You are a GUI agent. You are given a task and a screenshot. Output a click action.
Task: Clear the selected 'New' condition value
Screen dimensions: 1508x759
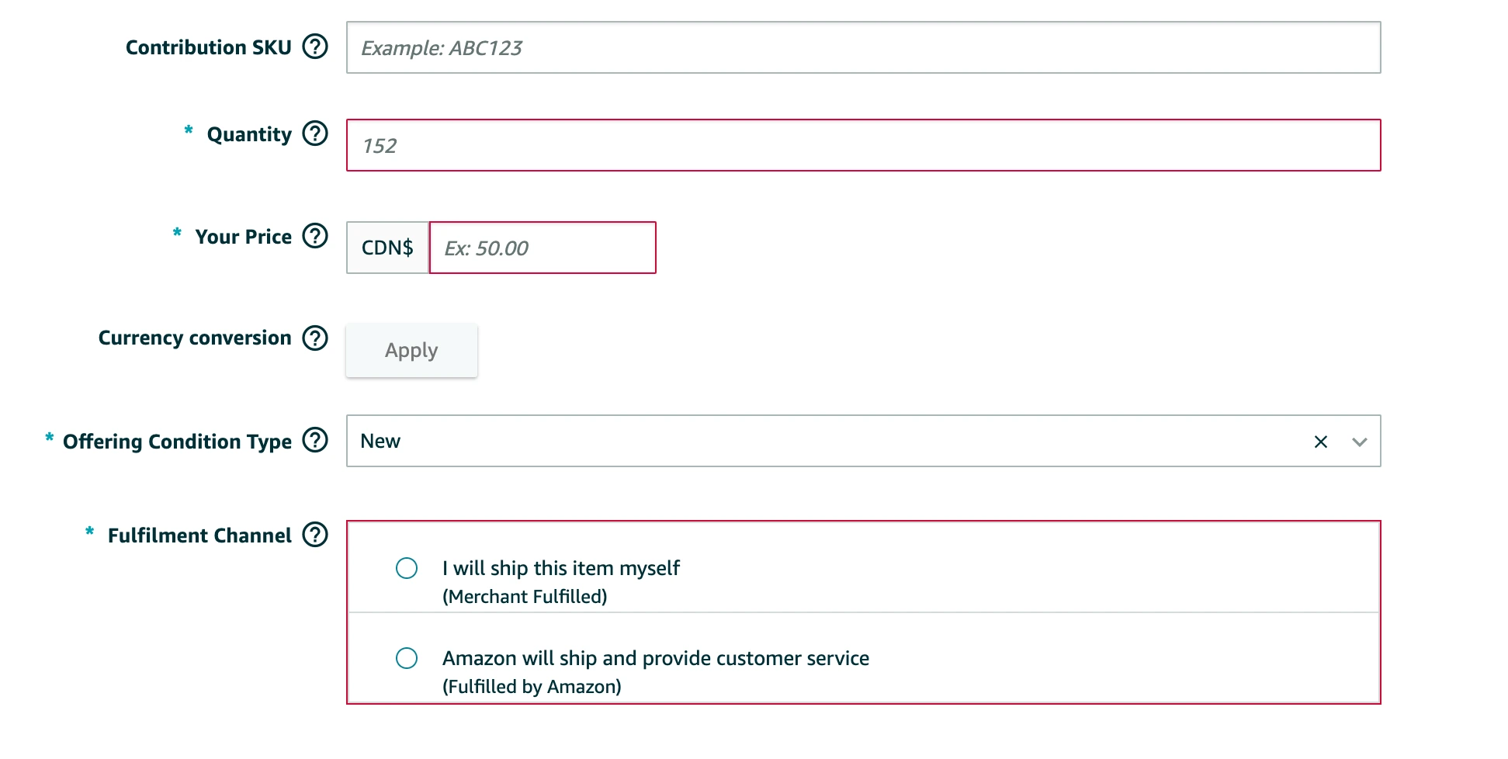(x=1320, y=442)
